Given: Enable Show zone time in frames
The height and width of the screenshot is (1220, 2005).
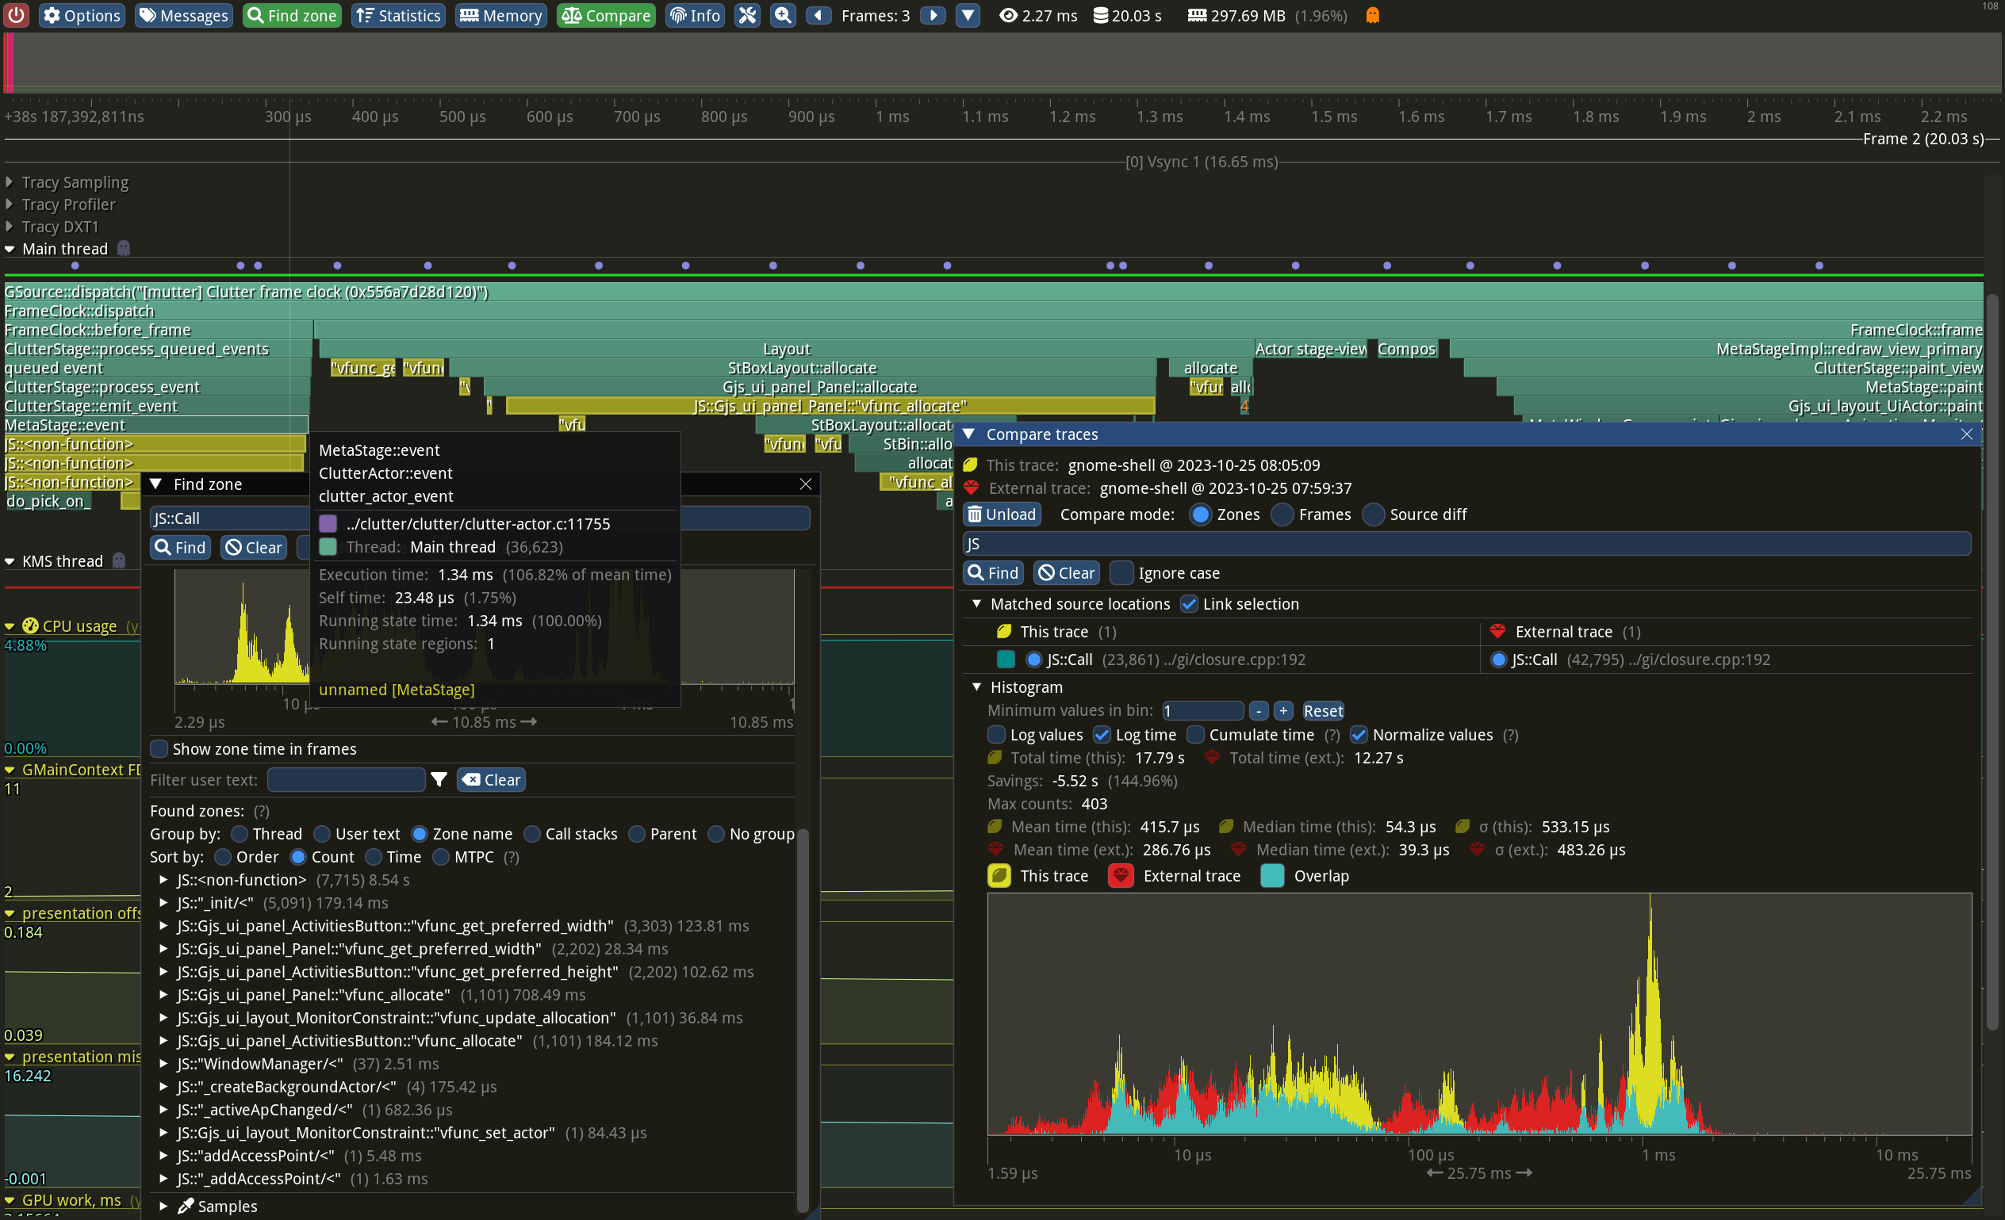Looking at the screenshot, I should 159,749.
